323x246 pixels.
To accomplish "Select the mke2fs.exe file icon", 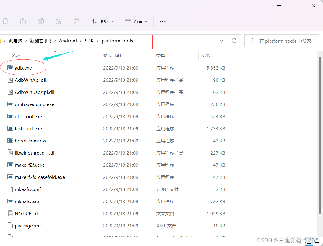I will pyautogui.click(x=10, y=201).
